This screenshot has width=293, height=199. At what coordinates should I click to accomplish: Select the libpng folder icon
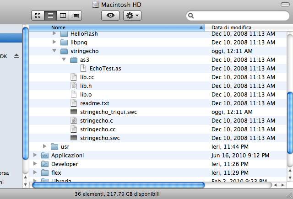point(64,43)
